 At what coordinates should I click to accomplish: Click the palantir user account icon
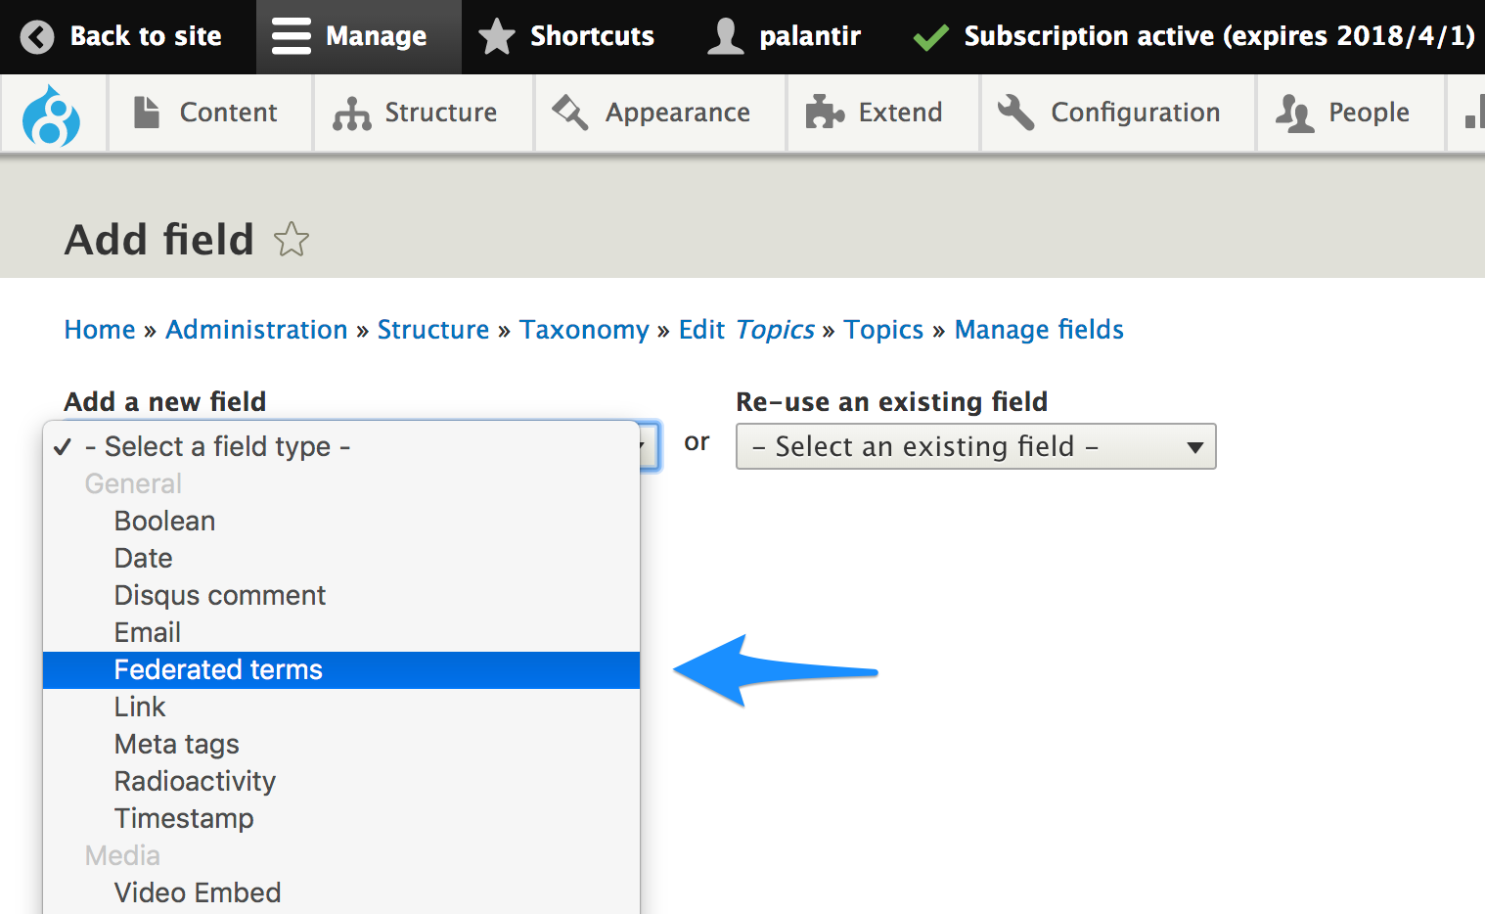[x=725, y=37]
